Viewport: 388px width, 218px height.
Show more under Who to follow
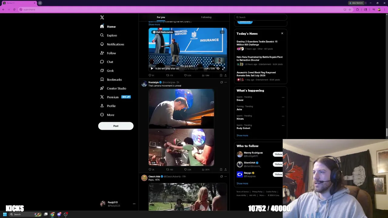coord(242,183)
